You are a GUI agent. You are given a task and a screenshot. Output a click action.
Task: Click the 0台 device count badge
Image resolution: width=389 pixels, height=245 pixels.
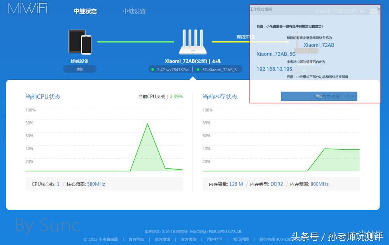(80, 69)
